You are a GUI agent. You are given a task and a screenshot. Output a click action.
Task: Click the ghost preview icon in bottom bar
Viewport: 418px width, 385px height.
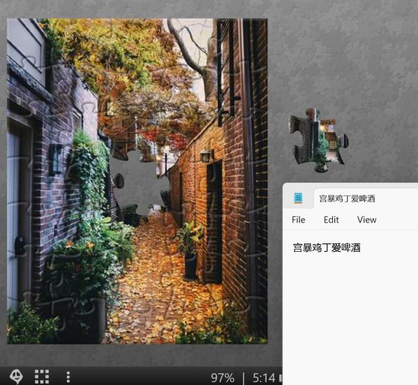pyautogui.click(x=15, y=377)
